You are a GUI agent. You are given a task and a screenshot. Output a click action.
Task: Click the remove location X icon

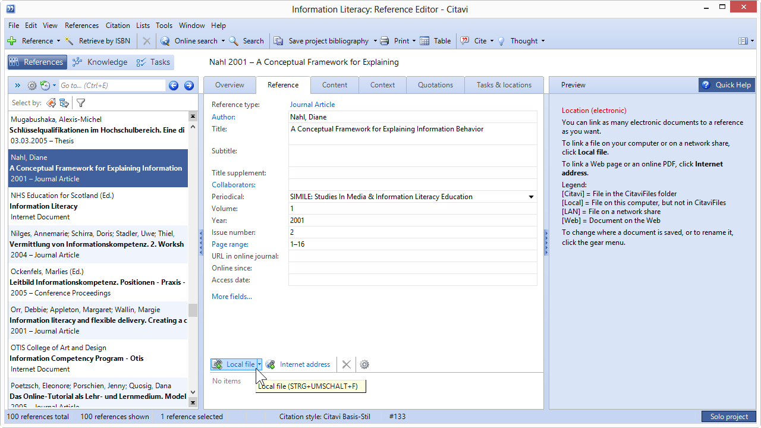coord(347,364)
